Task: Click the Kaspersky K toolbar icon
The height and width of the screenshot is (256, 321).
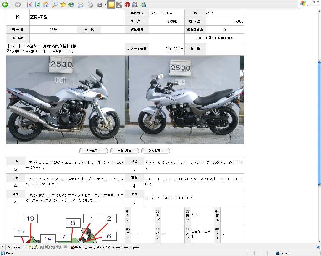Action: click(x=119, y=4)
